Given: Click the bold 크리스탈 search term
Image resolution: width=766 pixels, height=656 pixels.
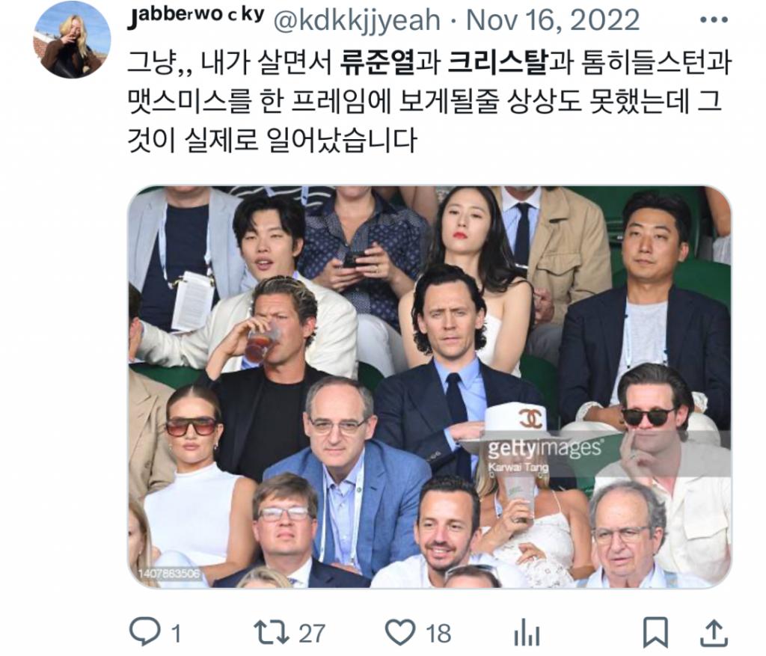Looking at the screenshot, I should [497, 64].
